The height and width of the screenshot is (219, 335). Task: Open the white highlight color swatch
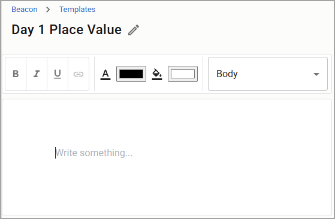(x=183, y=74)
